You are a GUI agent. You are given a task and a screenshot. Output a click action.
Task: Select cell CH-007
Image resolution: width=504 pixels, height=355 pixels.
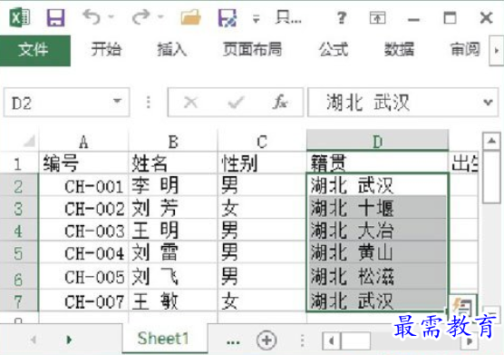tap(83, 301)
